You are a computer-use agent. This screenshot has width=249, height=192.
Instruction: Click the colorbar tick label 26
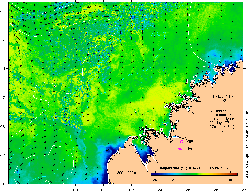(155, 180)
